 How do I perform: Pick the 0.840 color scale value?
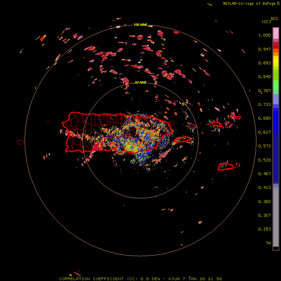[x=264, y=77]
